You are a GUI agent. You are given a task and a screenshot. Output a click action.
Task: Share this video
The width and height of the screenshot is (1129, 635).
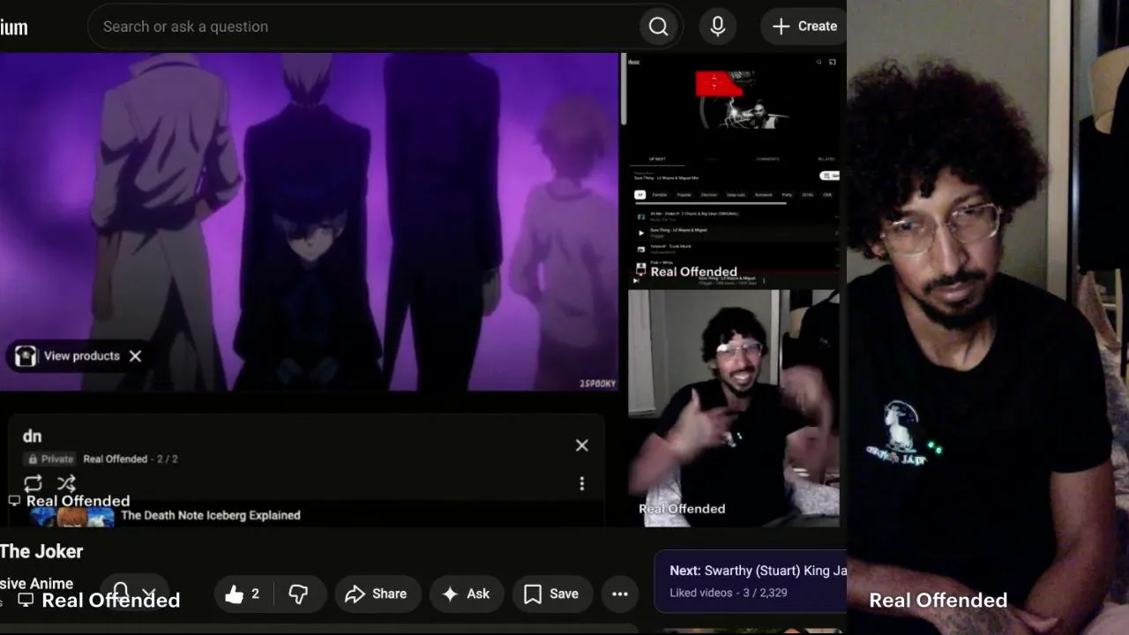[377, 594]
